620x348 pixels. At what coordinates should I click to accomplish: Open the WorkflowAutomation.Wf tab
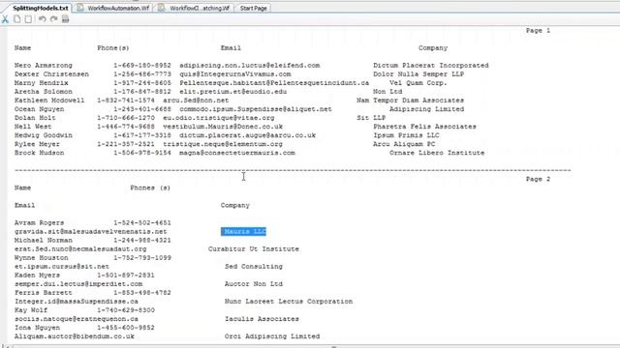(x=113, y=8)
